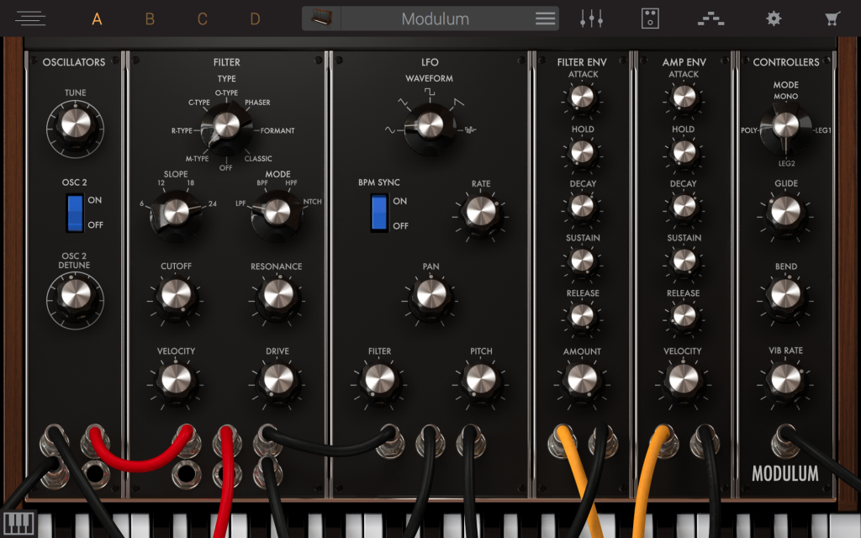Open the arpeggiator icon in toolbar
This screenshot has height=538, width=861.
710,18
